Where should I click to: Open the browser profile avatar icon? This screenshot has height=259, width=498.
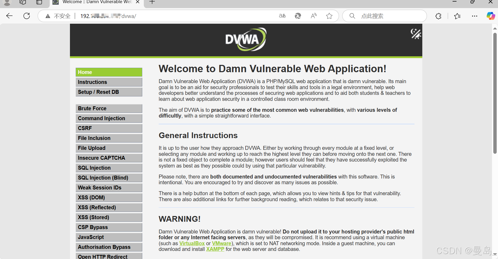click(7, 2)
